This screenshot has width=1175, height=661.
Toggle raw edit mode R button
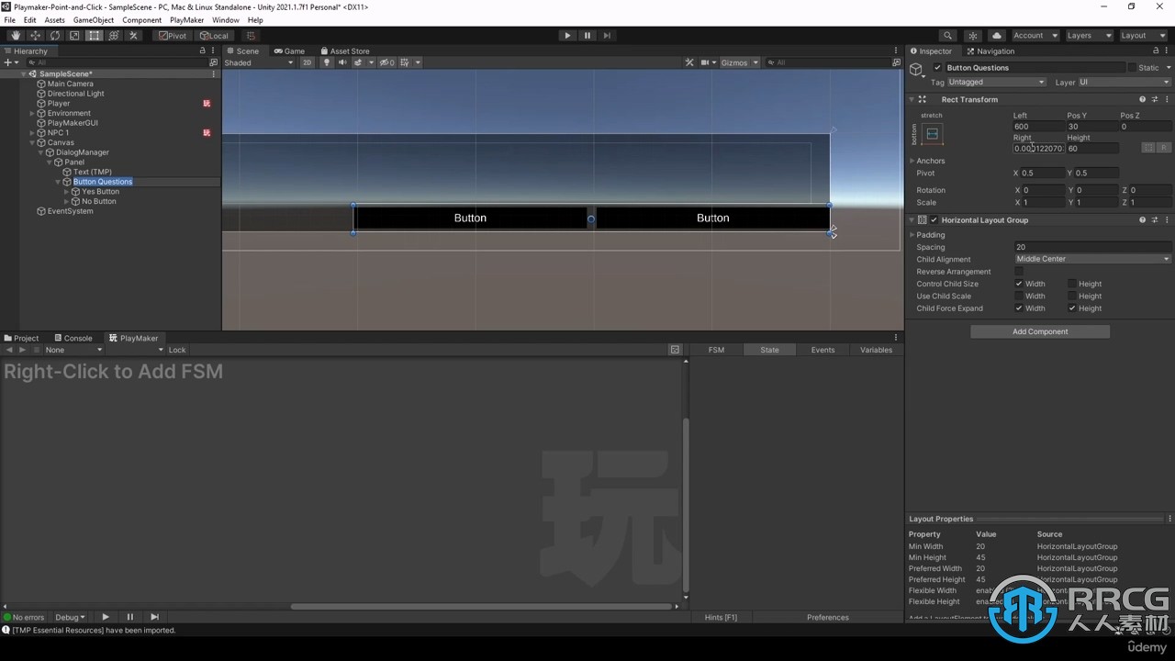1163,148
